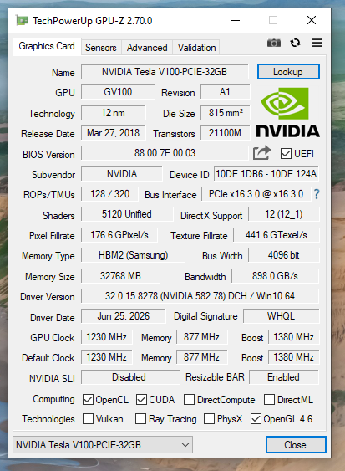
Task: Click the Driver Date Jun 25, 2026
Action: 124,316
